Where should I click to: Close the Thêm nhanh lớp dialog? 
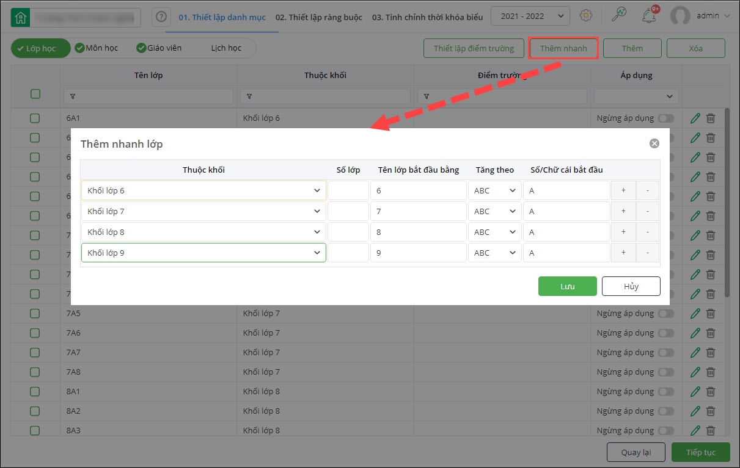coord(654,143)
